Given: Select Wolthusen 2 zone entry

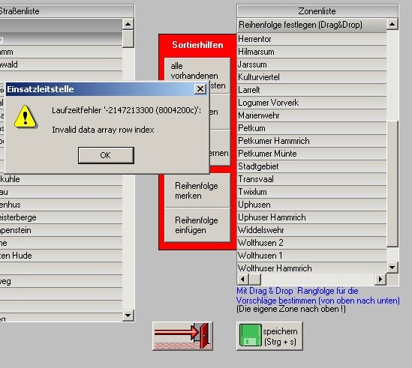Looking at the screenshot, I should click(311, 243).
